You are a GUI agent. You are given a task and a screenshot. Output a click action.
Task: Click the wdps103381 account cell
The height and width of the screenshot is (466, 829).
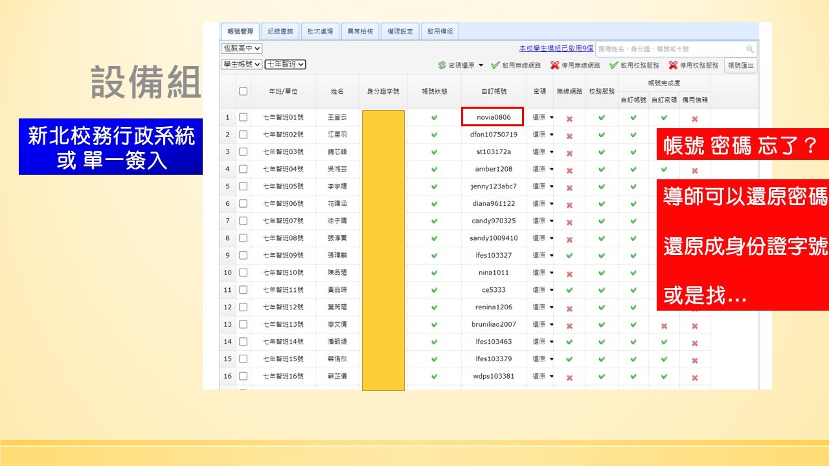[494, 376]
